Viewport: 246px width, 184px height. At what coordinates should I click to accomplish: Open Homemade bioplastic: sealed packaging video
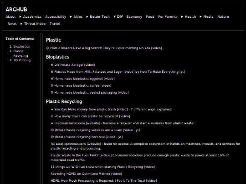click(x=92, y=93)
